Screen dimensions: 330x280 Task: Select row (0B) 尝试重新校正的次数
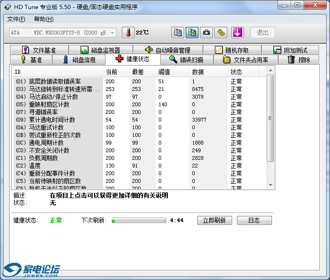pyautogui.click(x=140, y=135)
